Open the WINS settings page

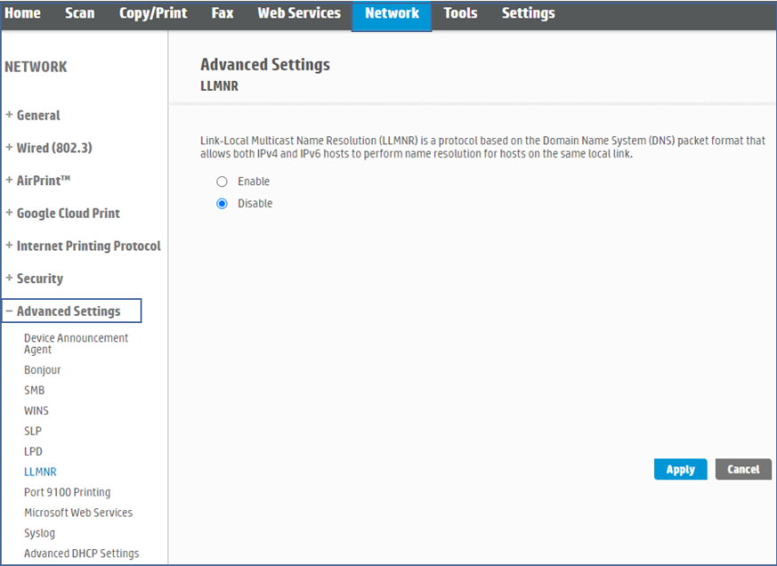36,410
